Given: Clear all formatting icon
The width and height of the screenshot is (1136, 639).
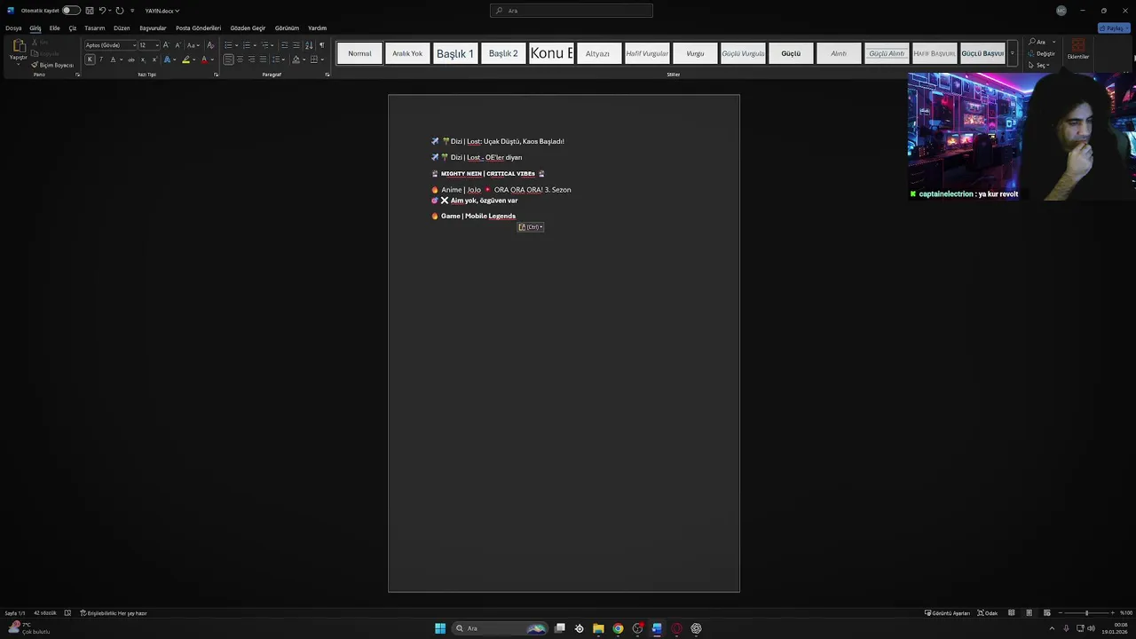Looking at the screenshot, I should click(210, 45).
